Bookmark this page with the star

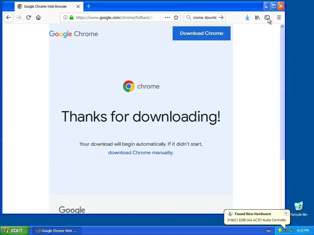pos(176,17)
